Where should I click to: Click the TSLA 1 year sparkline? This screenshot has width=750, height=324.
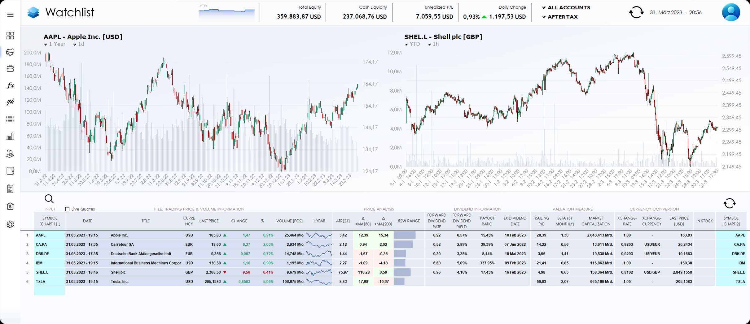(319, 282)
